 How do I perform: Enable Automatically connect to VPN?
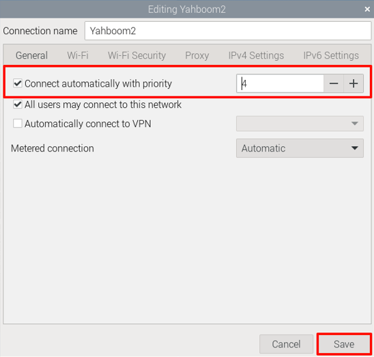coord(18,124)
